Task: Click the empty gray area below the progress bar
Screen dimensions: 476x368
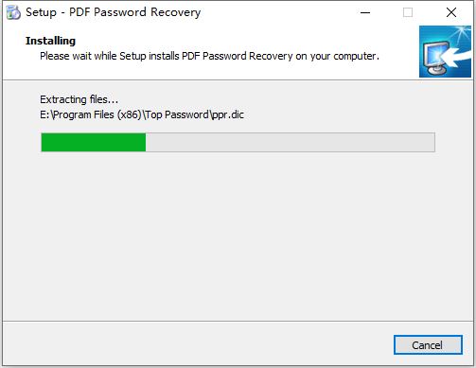Action: coord(238,237)
